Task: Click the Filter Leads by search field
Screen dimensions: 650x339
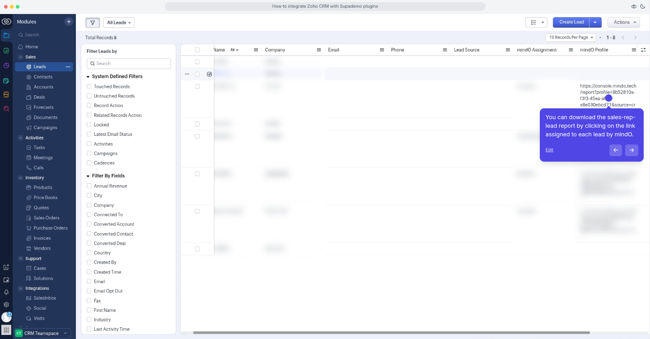Action: 129,64
